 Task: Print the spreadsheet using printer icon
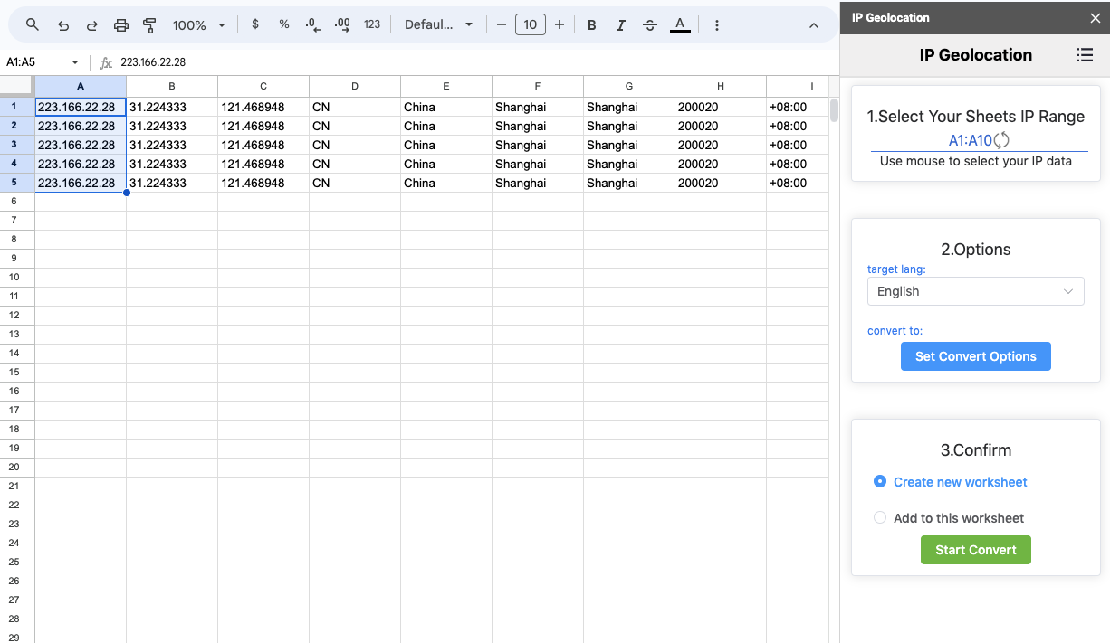[121, 25]
